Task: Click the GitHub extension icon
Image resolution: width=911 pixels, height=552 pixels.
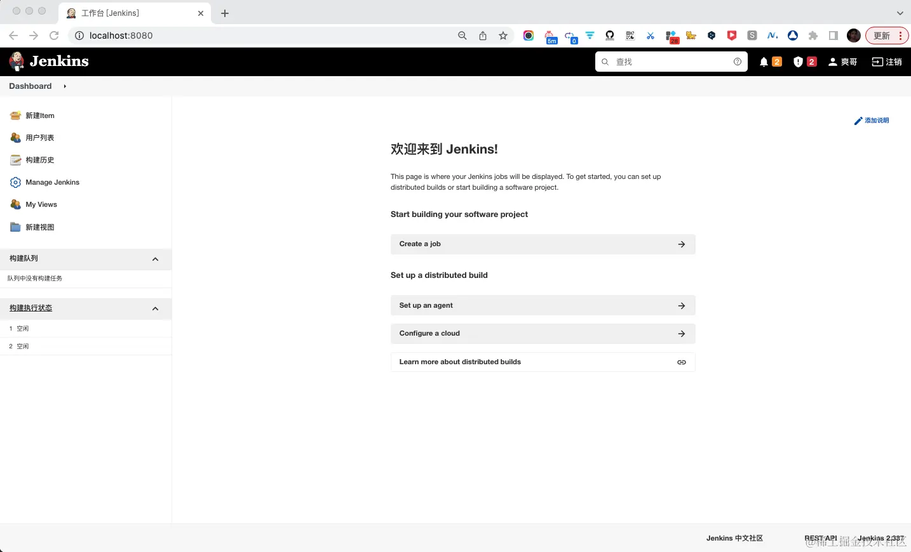Action: pos(610,36)
